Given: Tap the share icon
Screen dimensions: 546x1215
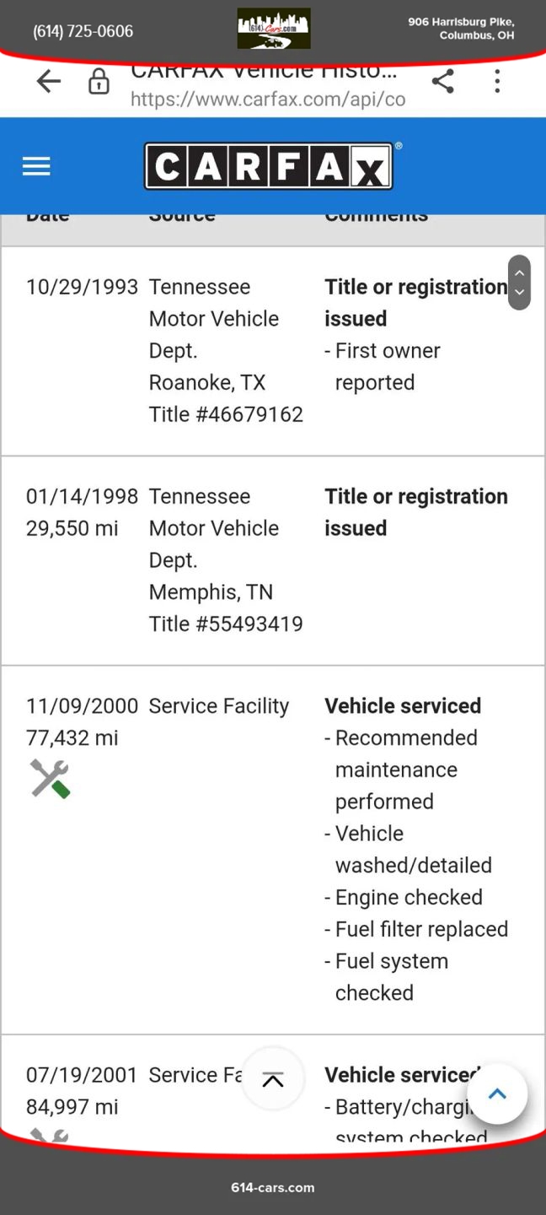Looking at the screenshot, I should click(442, 81).
